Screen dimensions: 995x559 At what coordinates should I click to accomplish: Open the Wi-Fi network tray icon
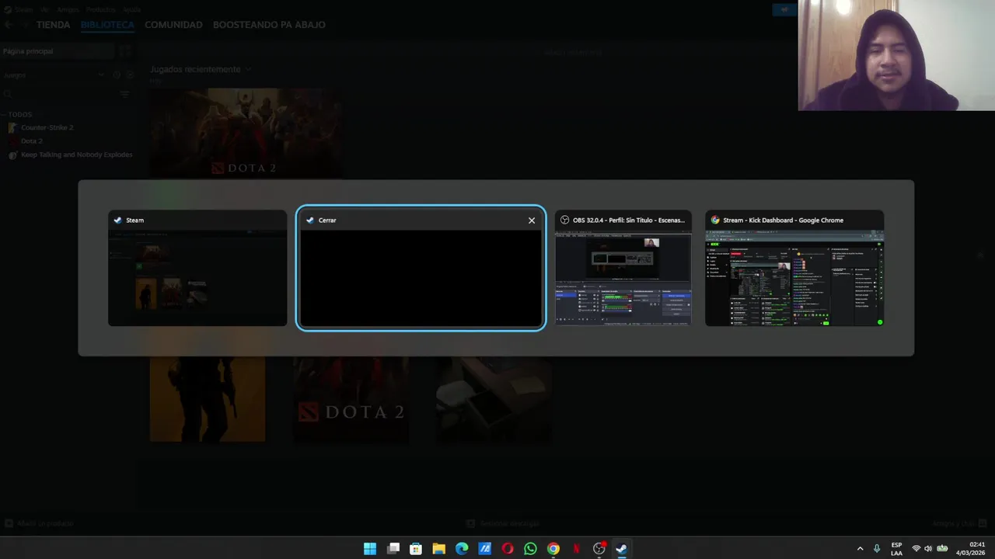(916, 549)
